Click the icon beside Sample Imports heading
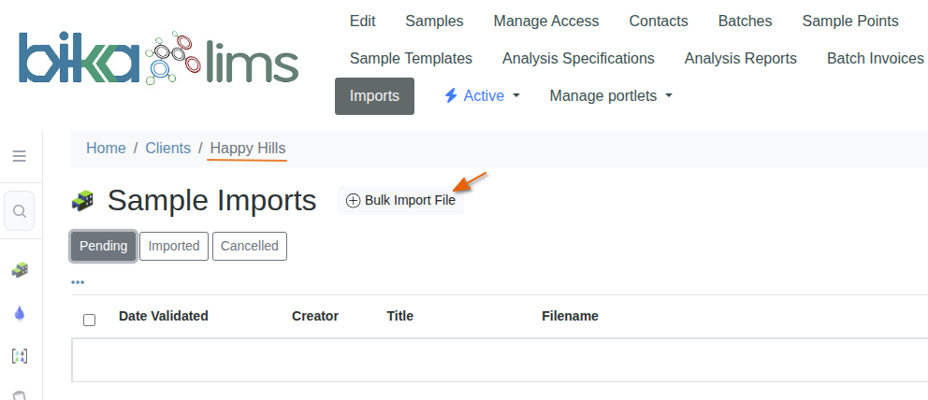 tap(83, 201)
